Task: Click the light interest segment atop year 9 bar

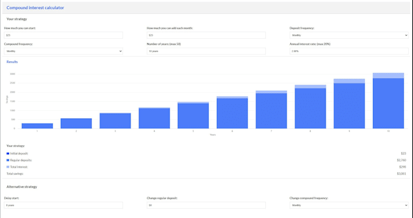Action: coord(349,81)
